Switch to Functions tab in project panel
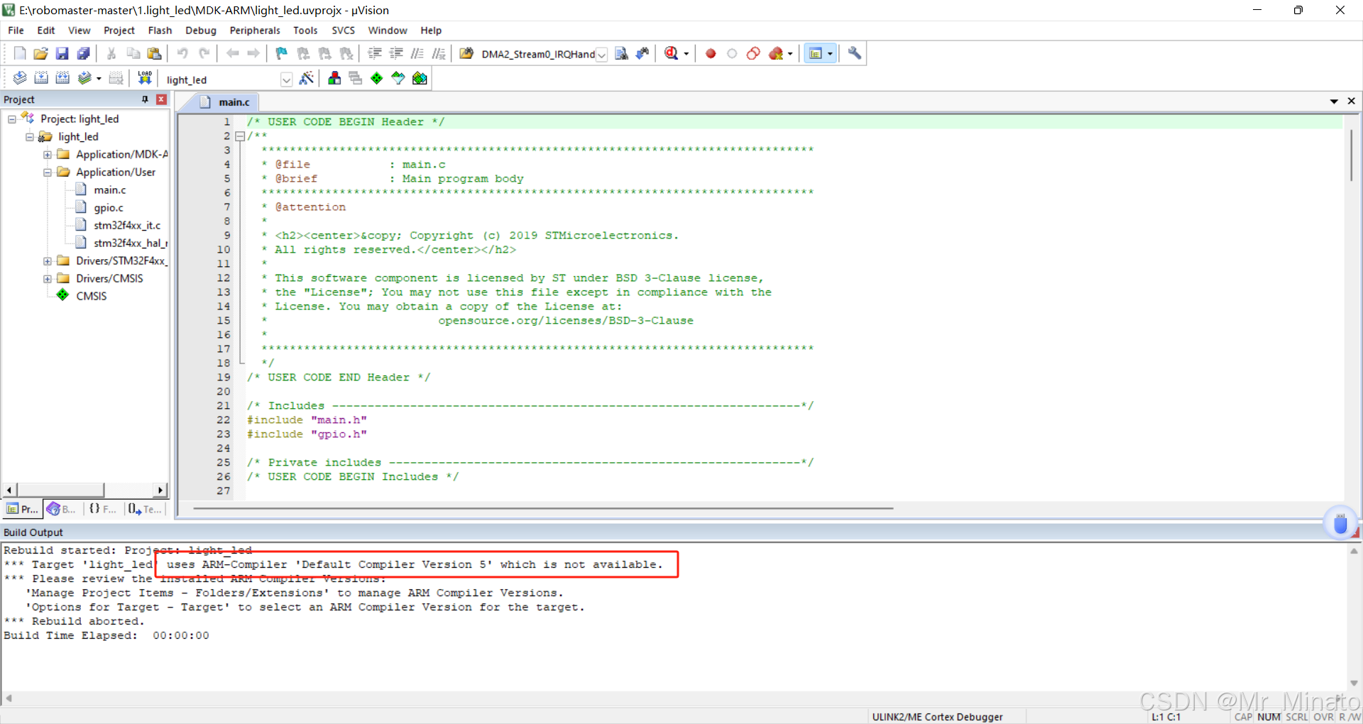Viewport: 1363px width, 724px height. tap(104, 509)
